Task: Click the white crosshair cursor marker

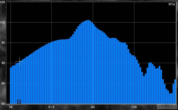Action: [19, 62]
